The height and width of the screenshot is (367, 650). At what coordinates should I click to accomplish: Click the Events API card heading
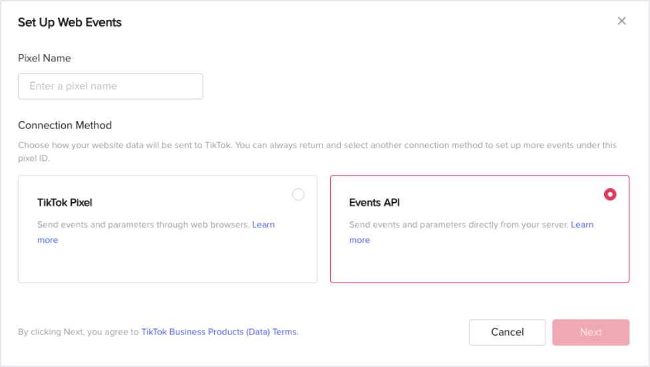[x=375, y=202]
